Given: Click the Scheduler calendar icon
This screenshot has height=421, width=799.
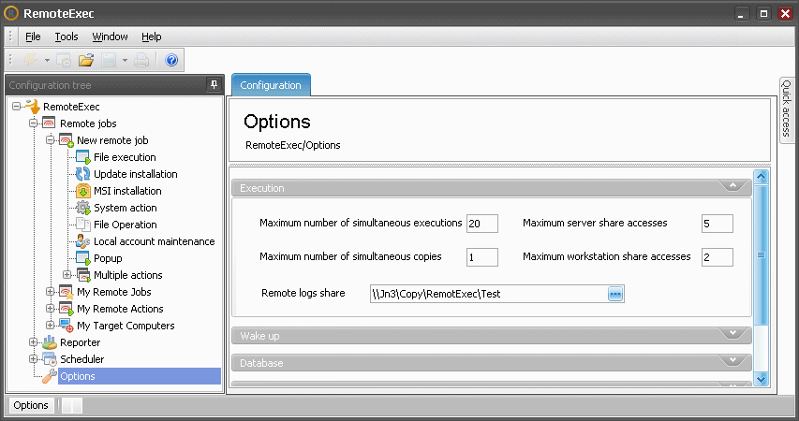Looking at the screenshot, I should click(50, 359).
